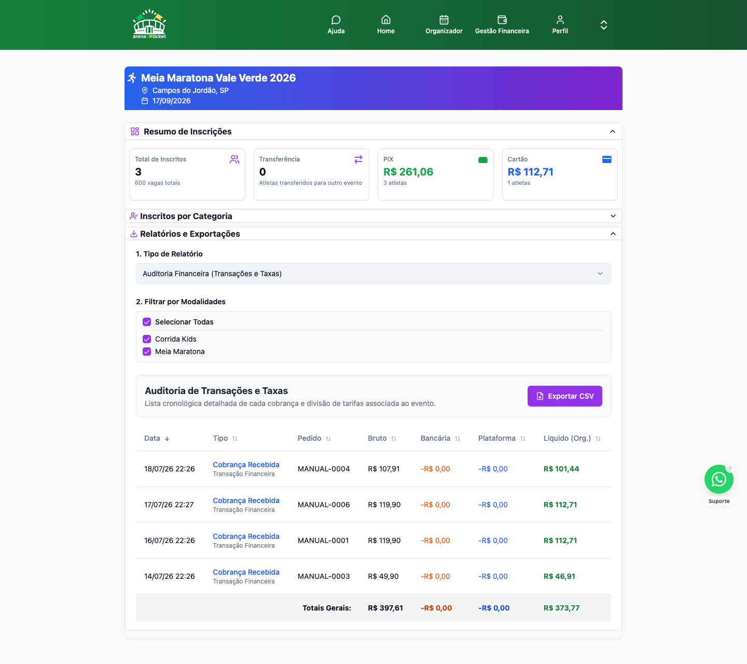Click the file icon in Exportar CSV button

click(x=540, y=396)
